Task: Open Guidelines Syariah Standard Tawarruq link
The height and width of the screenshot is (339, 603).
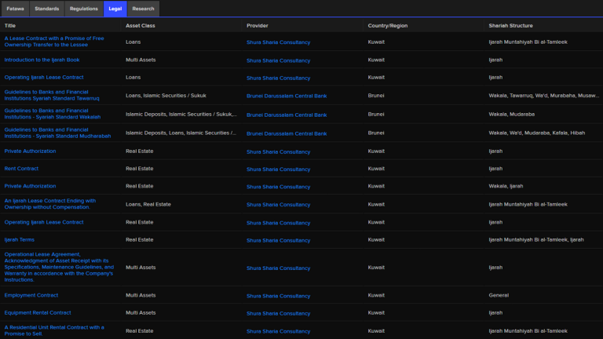Action: pyautogui.click(x=52, y=95)
